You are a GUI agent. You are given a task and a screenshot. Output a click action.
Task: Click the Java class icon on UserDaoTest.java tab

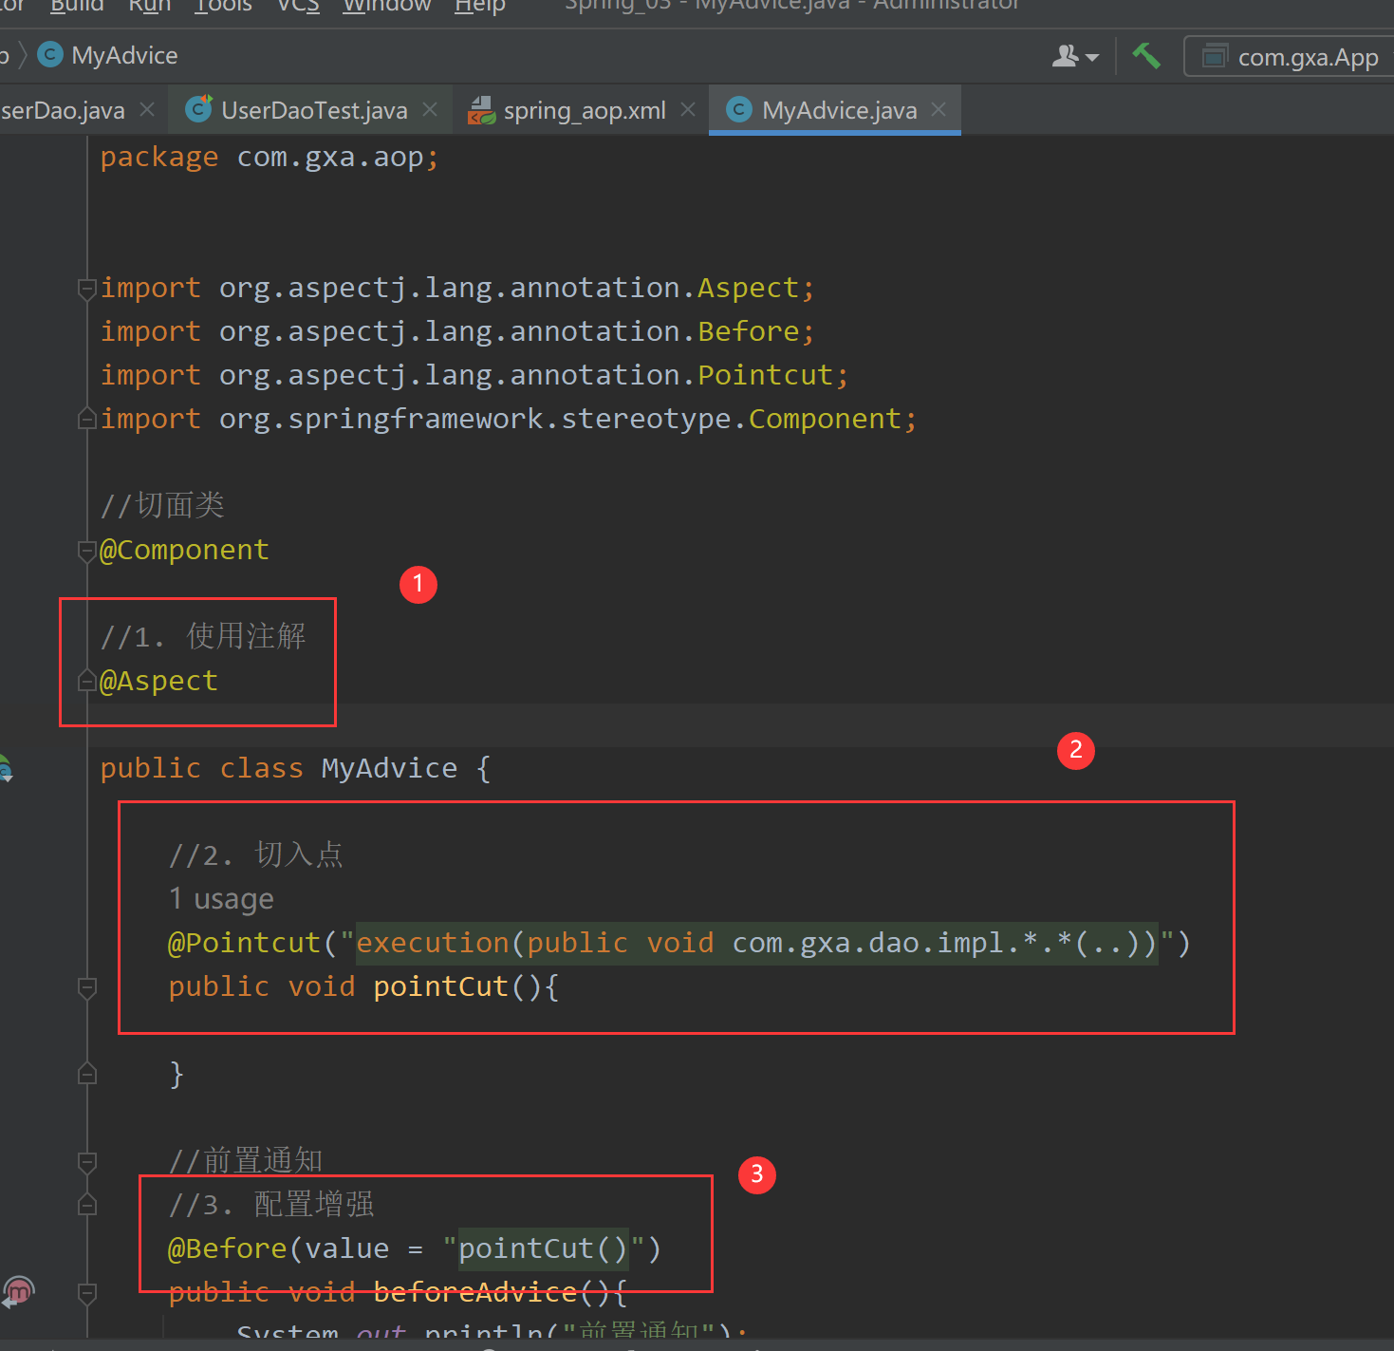point(198,109)
